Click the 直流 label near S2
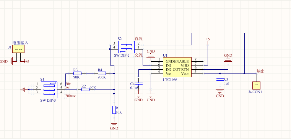Image resolution: width=291 pixels, height=139 pixels. tap(139, 39)
